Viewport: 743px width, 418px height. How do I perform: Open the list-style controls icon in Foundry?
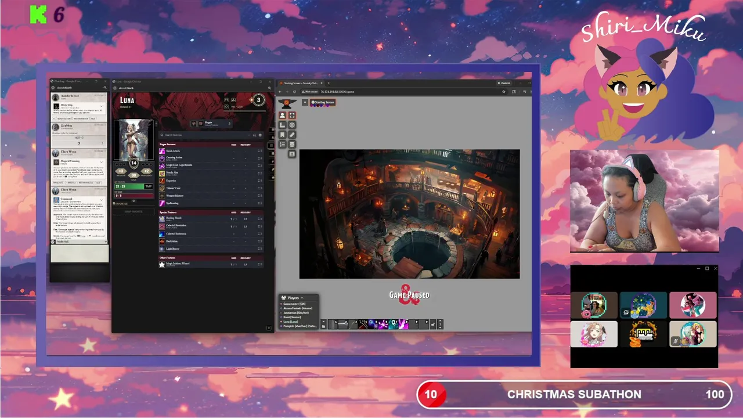[282, 144]
